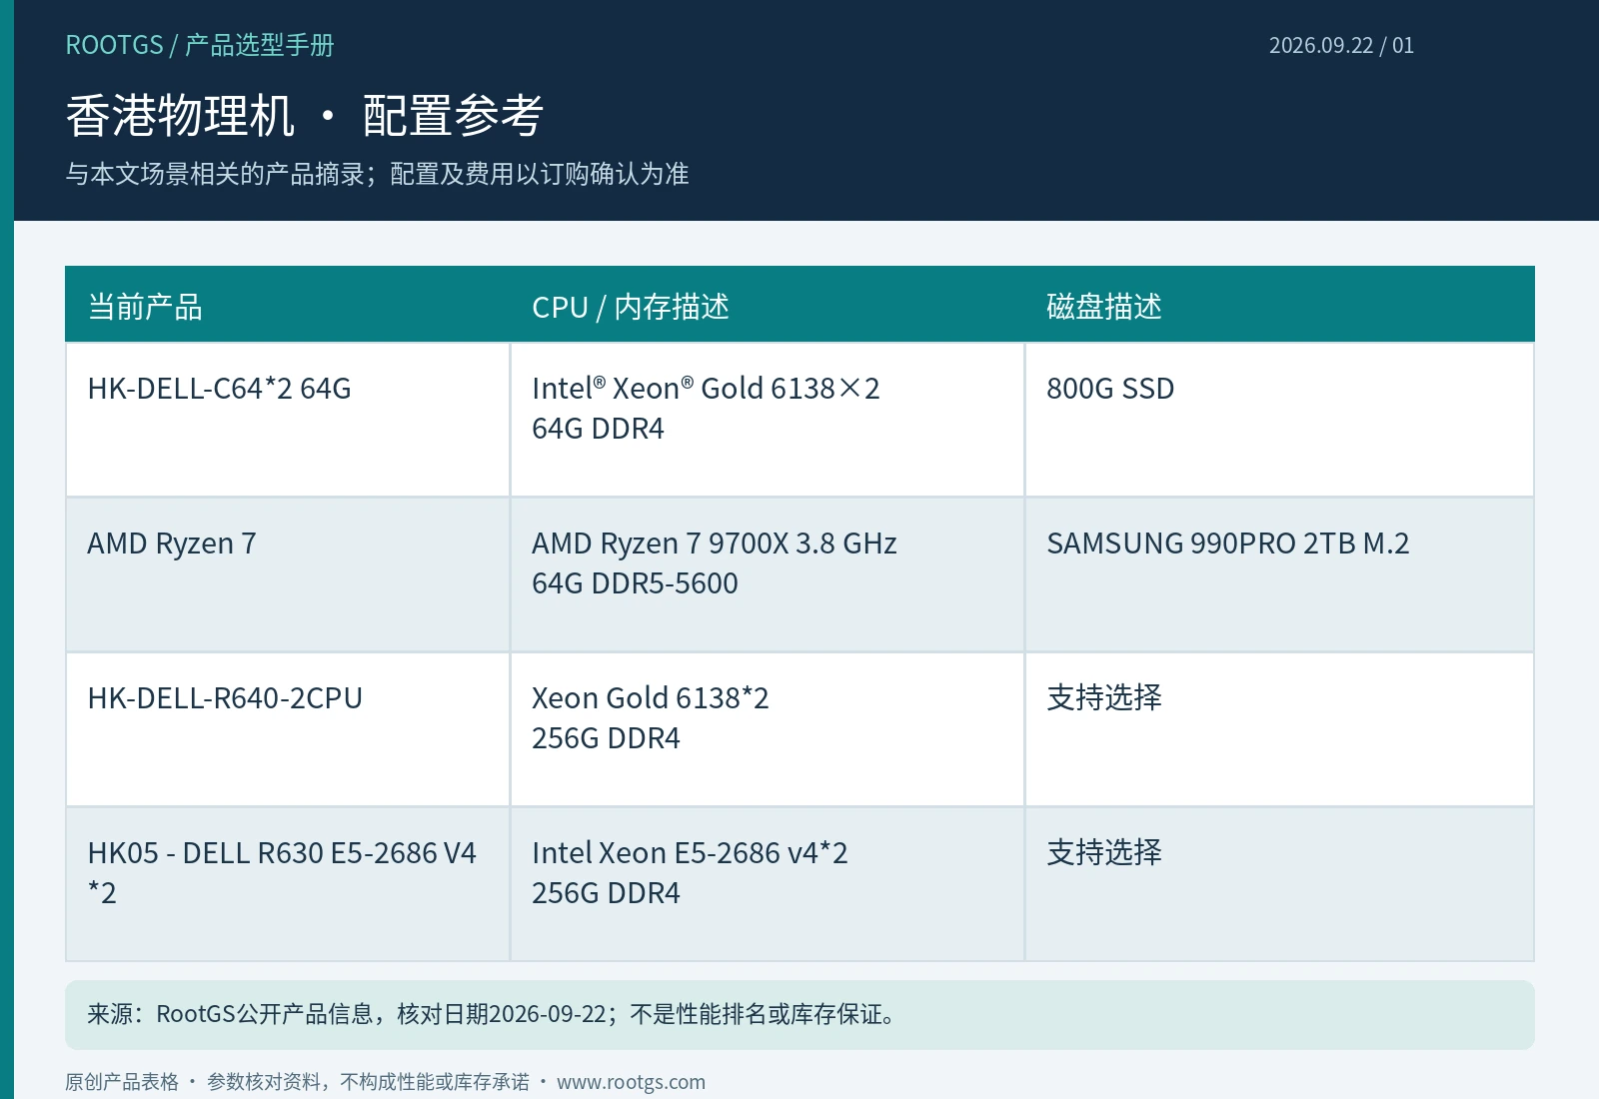
Task: Select the source note beginning "来源：RootGS公开产品信息"
Action: pyautogui.click(x=799, y=1015)
